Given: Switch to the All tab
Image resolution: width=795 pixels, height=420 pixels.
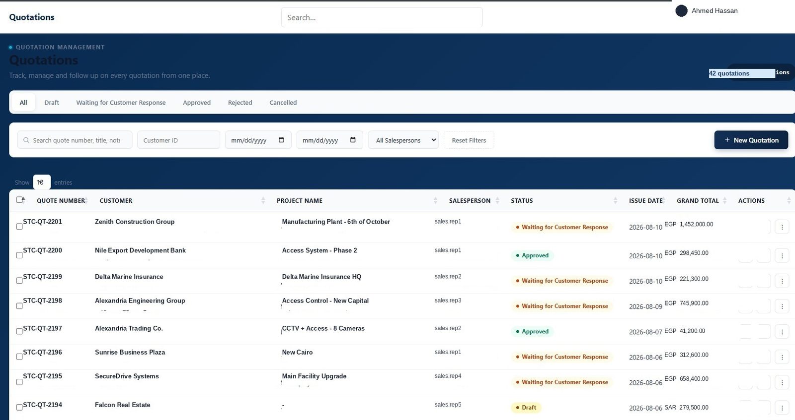Looking at the screenshot, I should (23, 103).
